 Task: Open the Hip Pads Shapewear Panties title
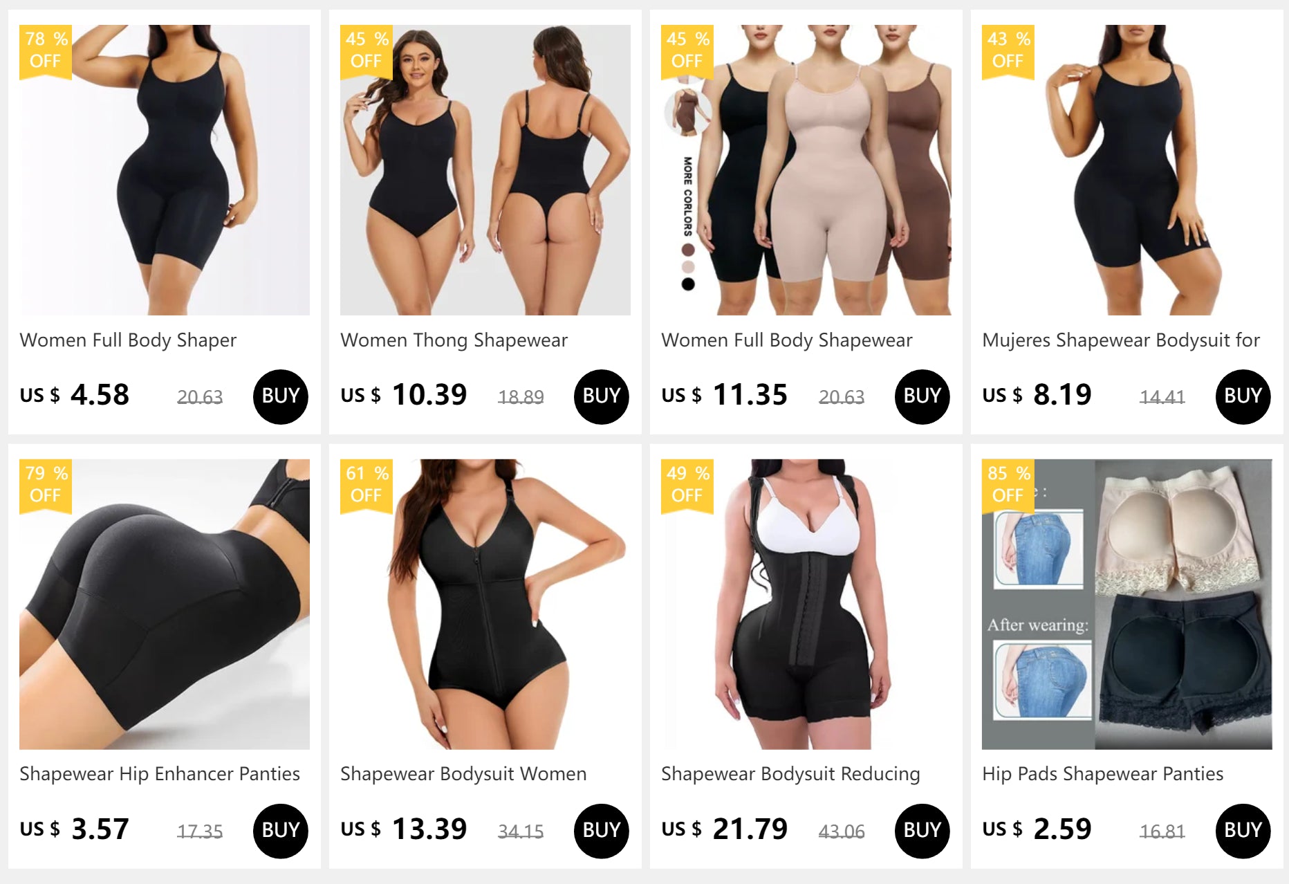coord(1102,774)
